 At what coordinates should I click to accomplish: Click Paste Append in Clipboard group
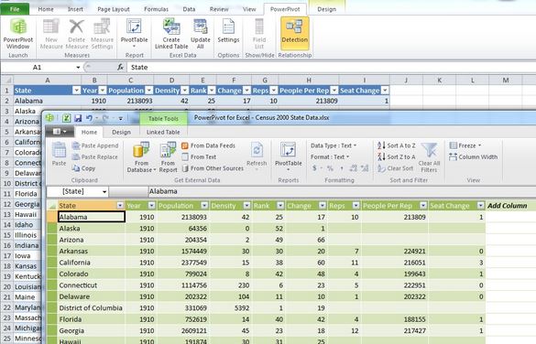pos(95,145)
